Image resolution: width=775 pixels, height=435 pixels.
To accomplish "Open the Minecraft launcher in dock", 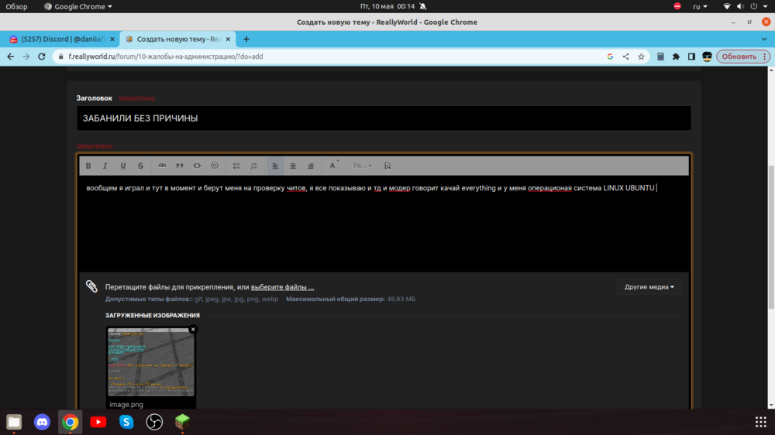I will coord(182,422).
